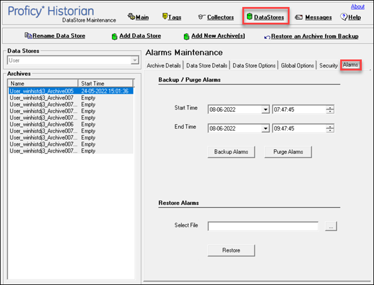Increment Start Time with the spinner up arrow
The height and width of the screenshot is (285, 374).
[x=330, y=108]
